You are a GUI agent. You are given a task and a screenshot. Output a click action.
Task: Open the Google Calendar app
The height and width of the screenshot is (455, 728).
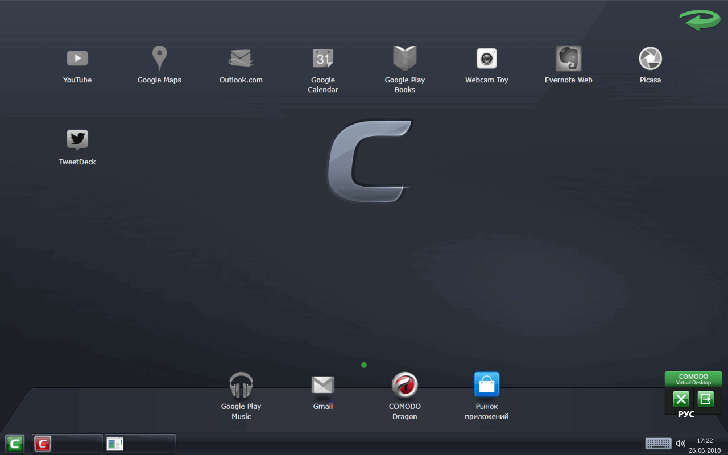pos(323,58)
